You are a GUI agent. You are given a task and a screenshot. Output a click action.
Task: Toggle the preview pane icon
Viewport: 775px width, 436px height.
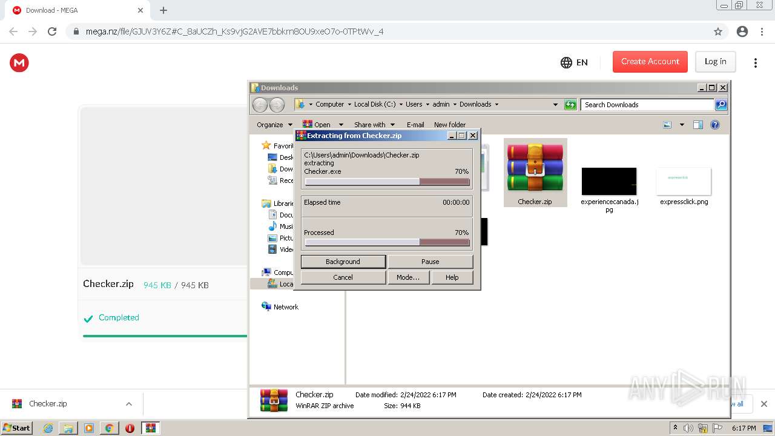tap(697, 125)
